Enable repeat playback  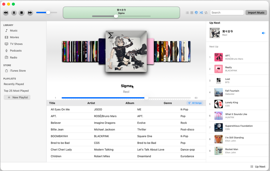[206, 12]
